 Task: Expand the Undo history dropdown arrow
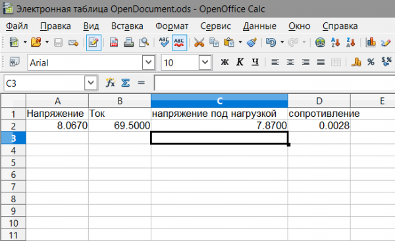[x=282, y=43]
